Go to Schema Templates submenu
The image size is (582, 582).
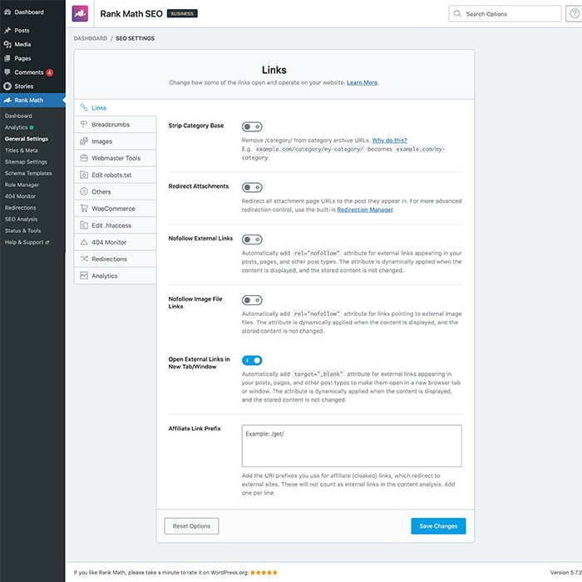28,173
